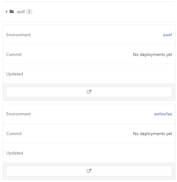
Task: Open the awfewfae environment link
Action: pyautogui.click(x=163, y=114)
